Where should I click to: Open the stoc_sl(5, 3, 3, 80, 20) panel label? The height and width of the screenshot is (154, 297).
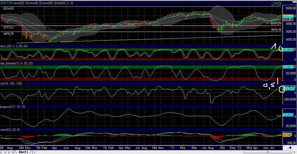point(14,46)
